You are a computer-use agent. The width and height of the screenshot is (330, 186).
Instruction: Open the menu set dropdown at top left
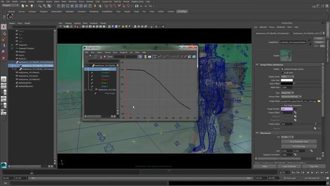(x=10, y=5)
